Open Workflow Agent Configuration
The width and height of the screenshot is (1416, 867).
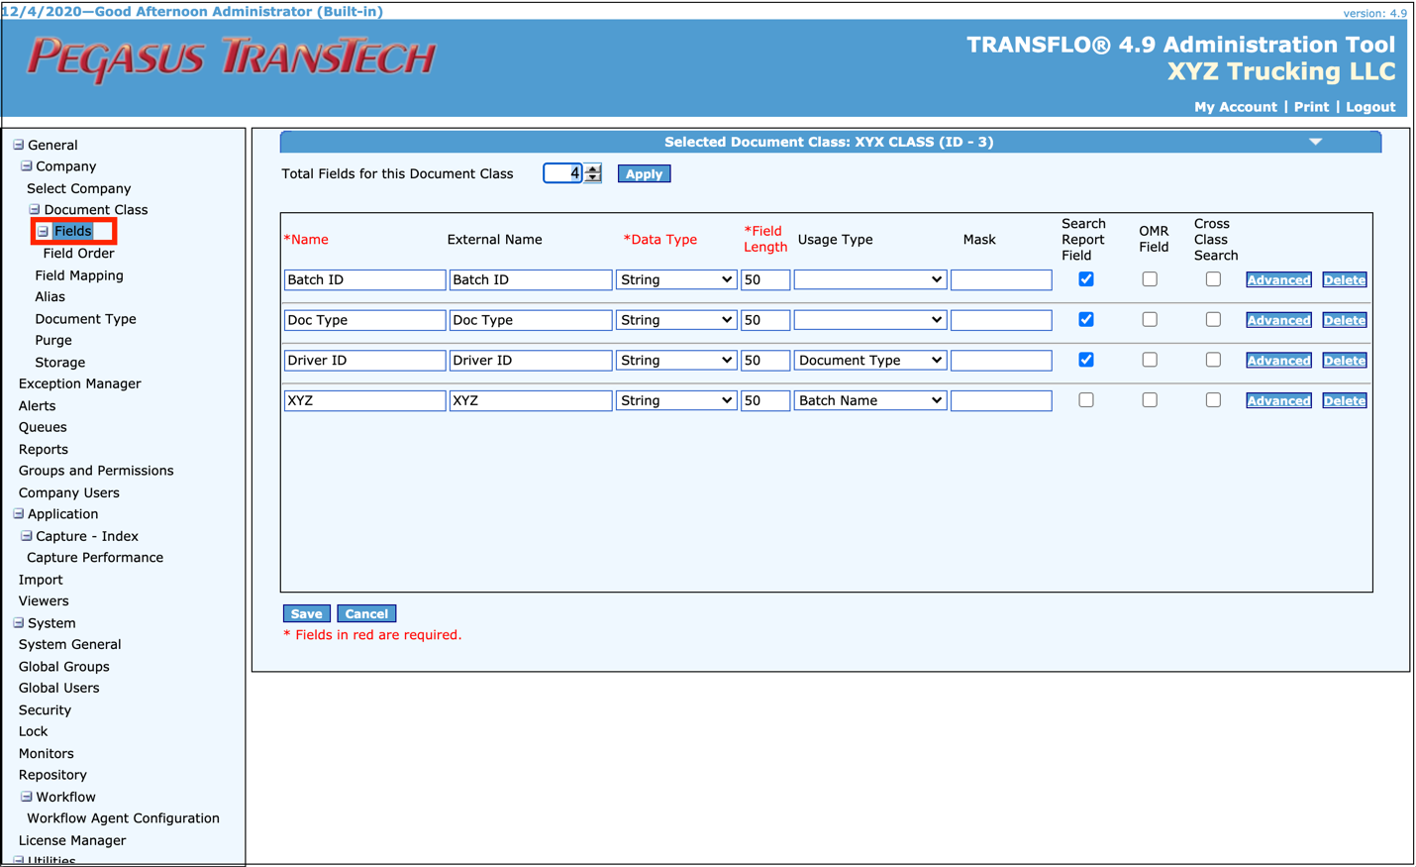(x=123, y=818)
